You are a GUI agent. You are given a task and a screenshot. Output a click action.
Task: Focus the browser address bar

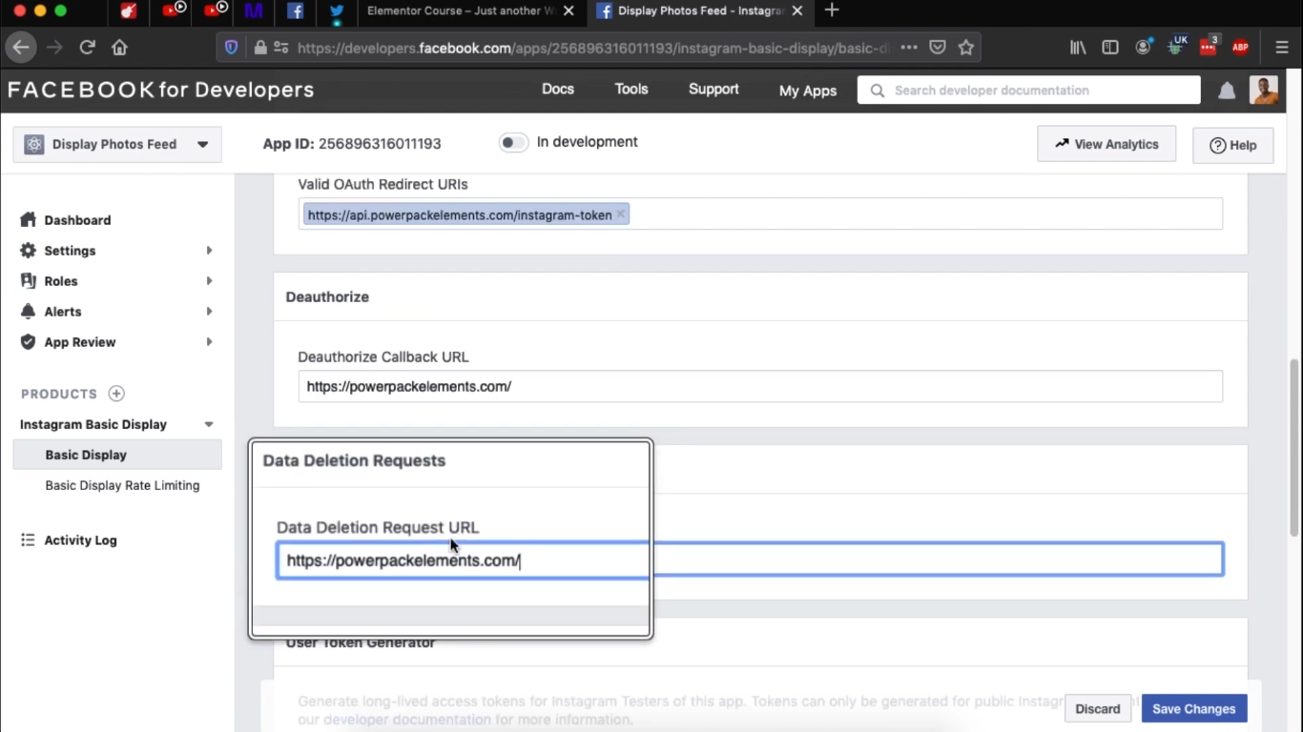591,47
